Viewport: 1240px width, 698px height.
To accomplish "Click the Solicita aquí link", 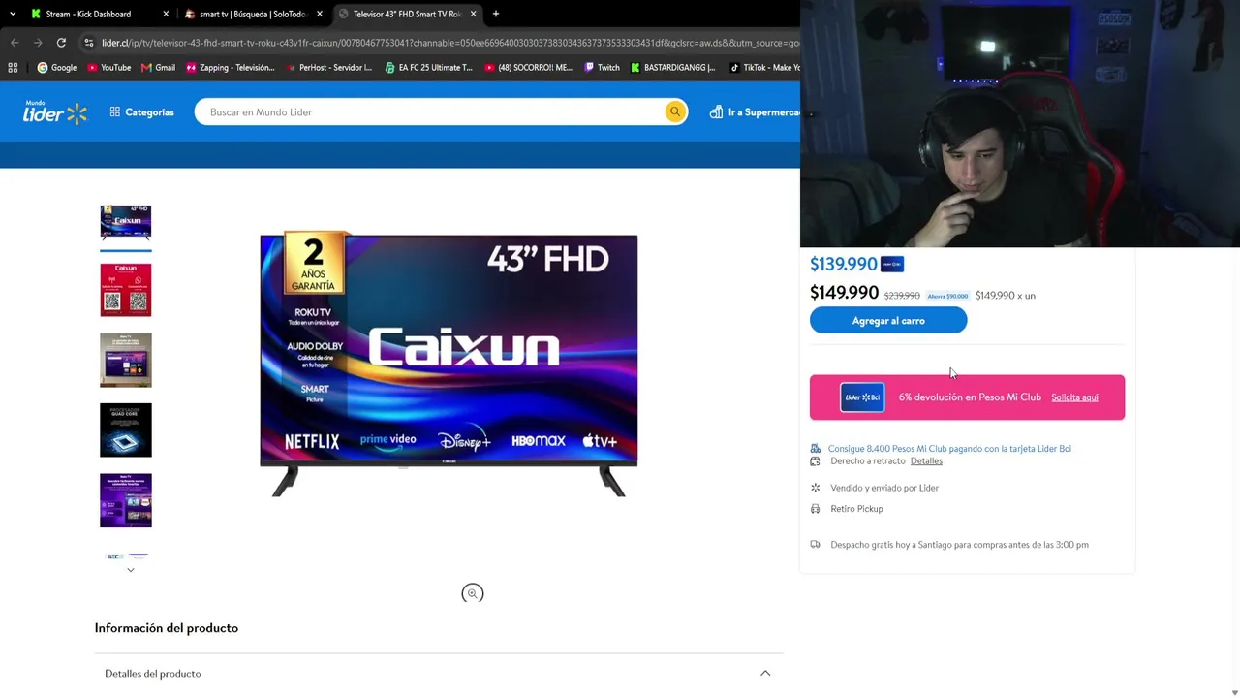I will pyautogui.click(x=1074, y=397).
